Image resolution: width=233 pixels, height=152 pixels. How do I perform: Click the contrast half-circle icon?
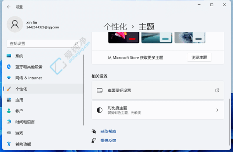tap(99, 110)
